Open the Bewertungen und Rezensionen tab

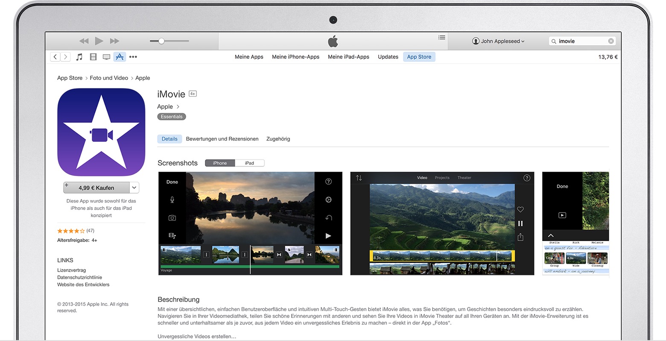click(x=222, y=139)
